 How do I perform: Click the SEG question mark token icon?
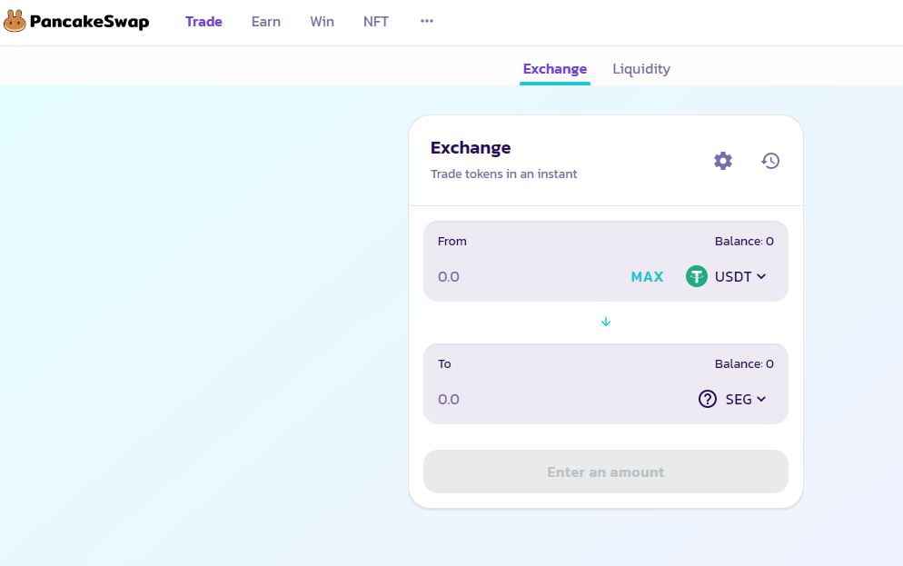click(708, 399)
